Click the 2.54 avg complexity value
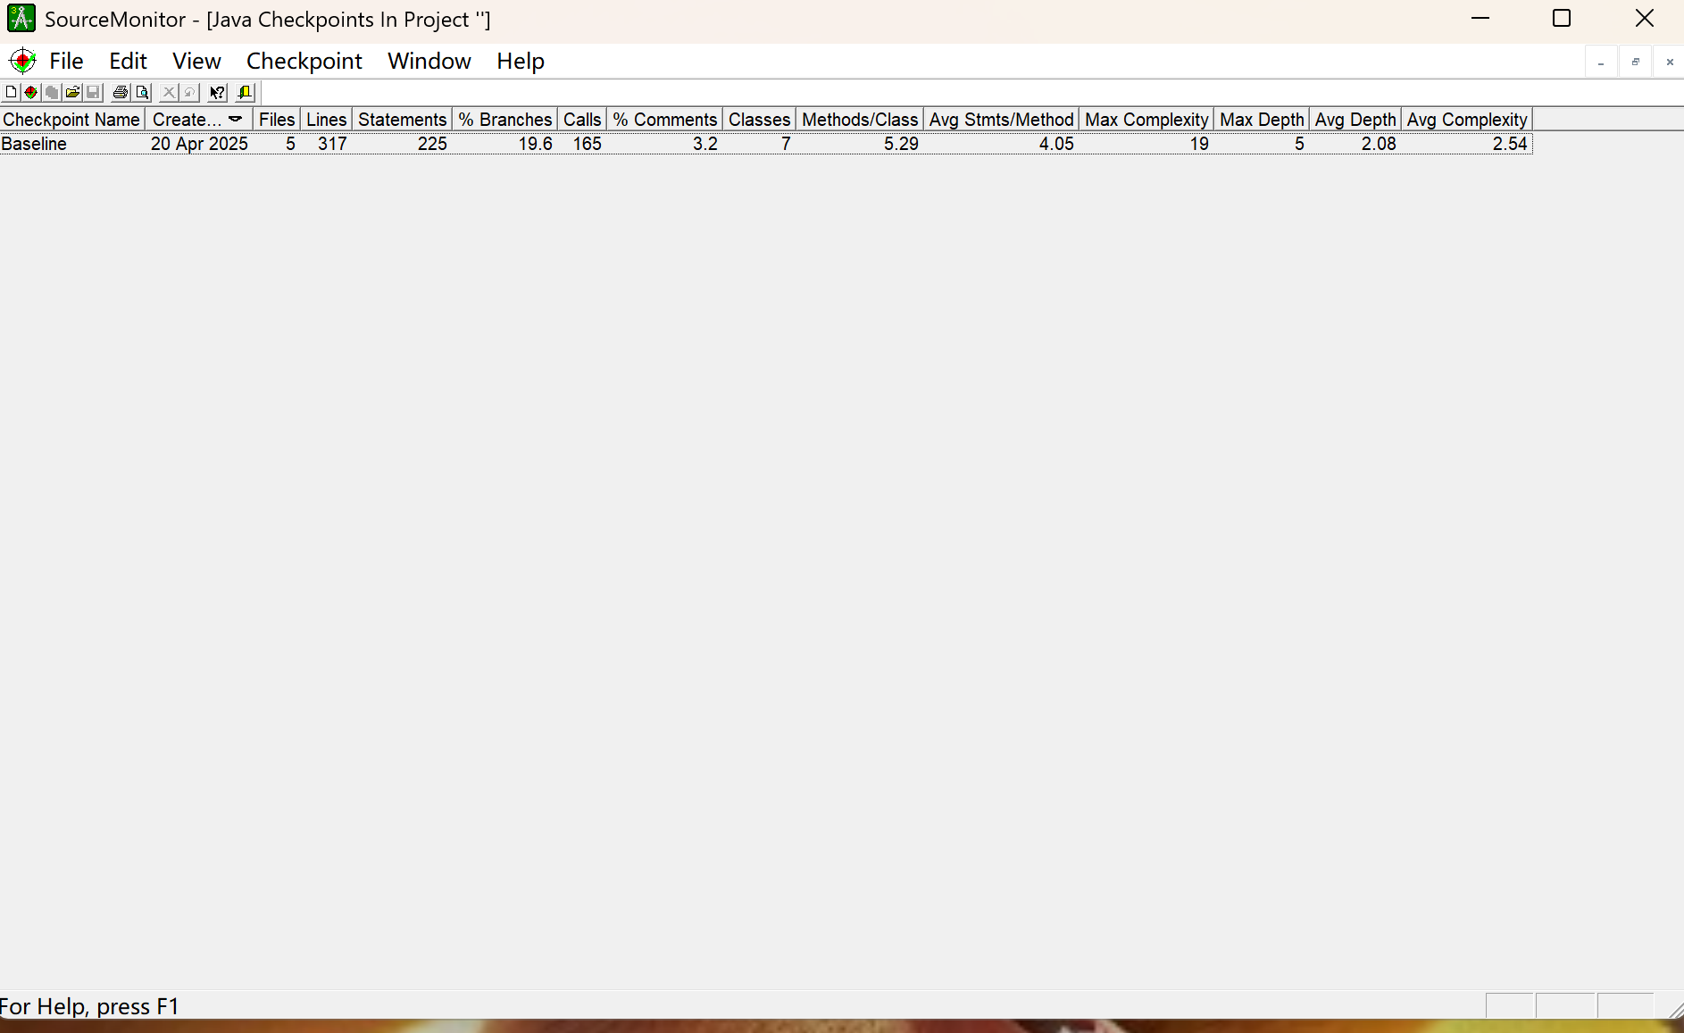This screenshot has width=1684, height=1033. [1510, 144]
